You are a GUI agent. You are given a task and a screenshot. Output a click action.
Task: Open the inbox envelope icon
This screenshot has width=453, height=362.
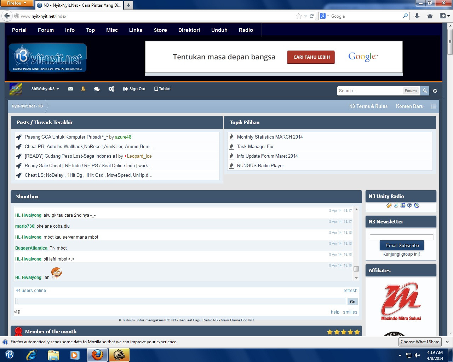click(70, 89)
